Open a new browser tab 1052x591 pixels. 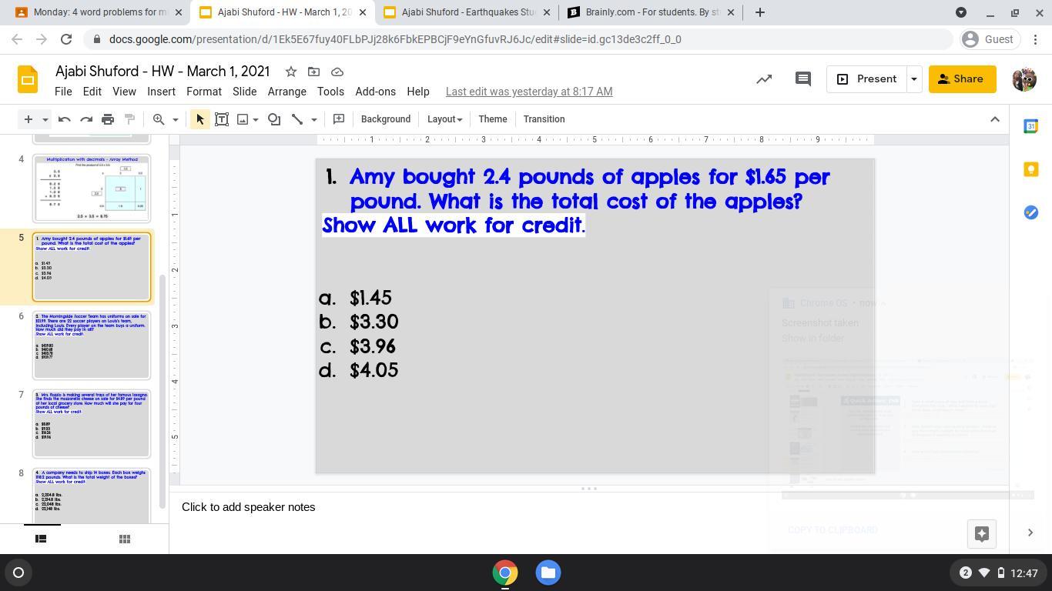click(x=760, y=12)
